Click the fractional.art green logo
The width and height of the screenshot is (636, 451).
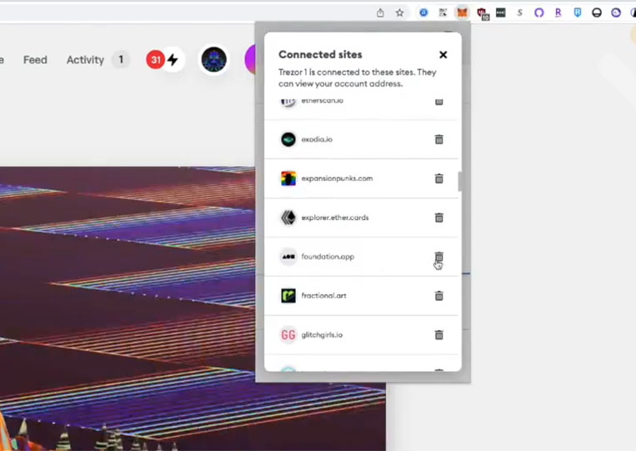pos(288,296)
